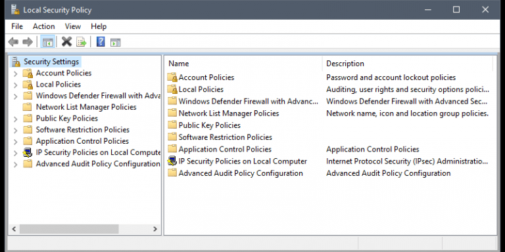Toggle the Show/Hide Console Tree icon

tap(47, 42)
